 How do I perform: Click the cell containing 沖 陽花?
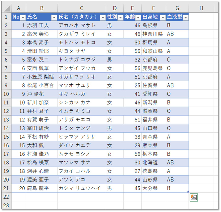(x=42, y=94)
